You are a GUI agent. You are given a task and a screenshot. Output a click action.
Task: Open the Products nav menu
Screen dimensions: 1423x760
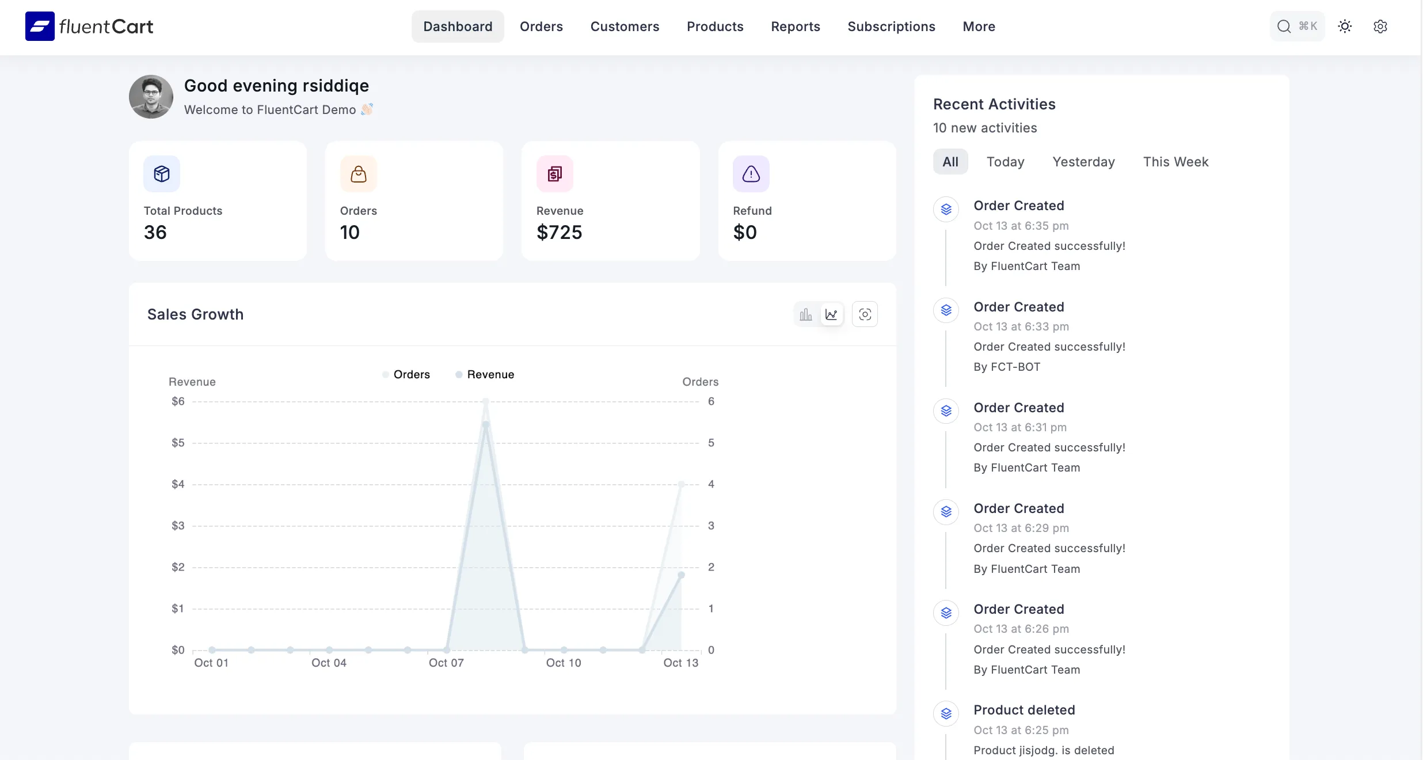(715, 26)
